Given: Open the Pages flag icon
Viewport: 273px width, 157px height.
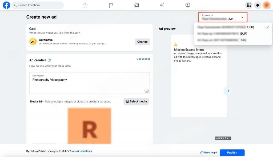Looking at the screenshot, I should [x=111, y=5].
